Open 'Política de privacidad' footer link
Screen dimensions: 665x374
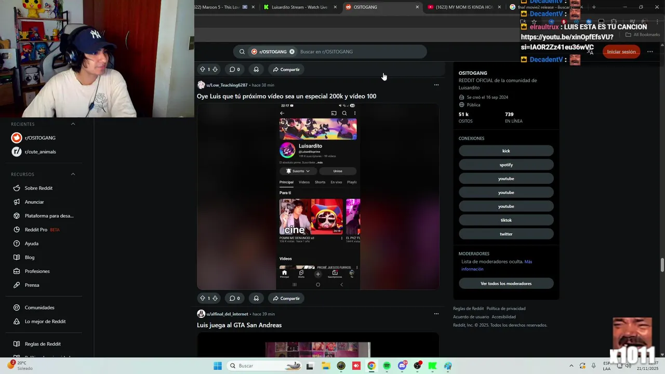click(x=506, y=309)
